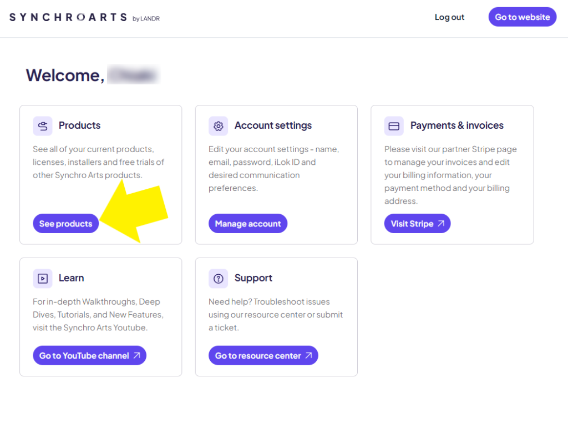The image size is (568, 423).
Task: Click the Account settings gear icon
Action: [x=218, y=126]
